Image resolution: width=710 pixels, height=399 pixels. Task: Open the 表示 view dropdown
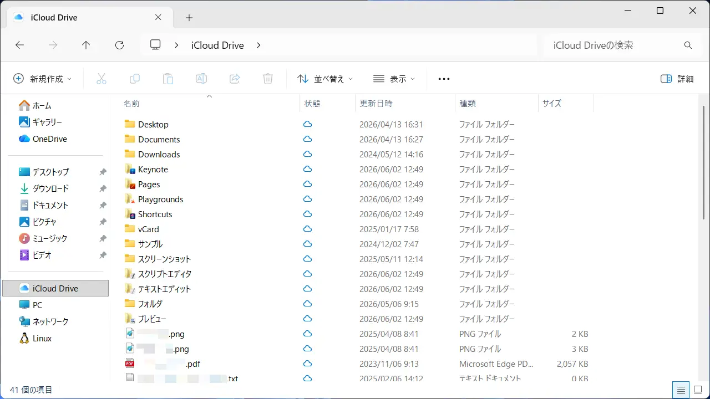pos(394,79)
